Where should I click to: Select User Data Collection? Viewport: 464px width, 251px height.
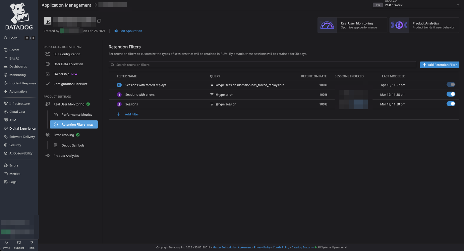pyautogui.click(x=68, y=64)
